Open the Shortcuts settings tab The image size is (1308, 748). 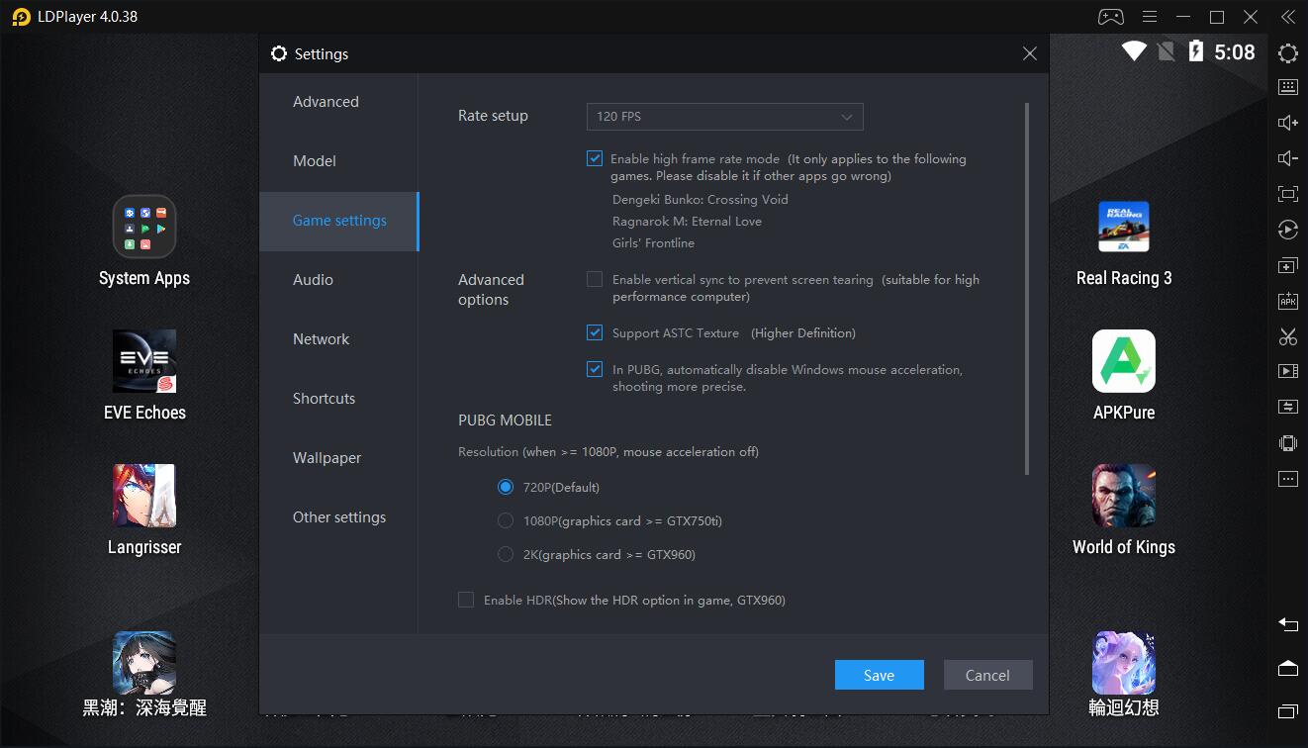[x=324, y=399]
